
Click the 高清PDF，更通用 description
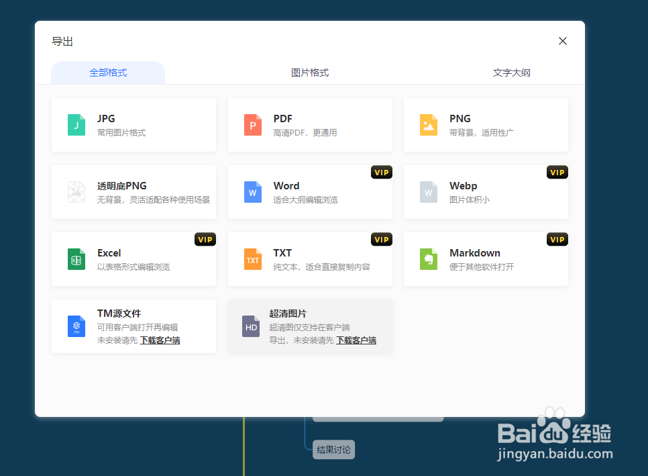(305, 133)
